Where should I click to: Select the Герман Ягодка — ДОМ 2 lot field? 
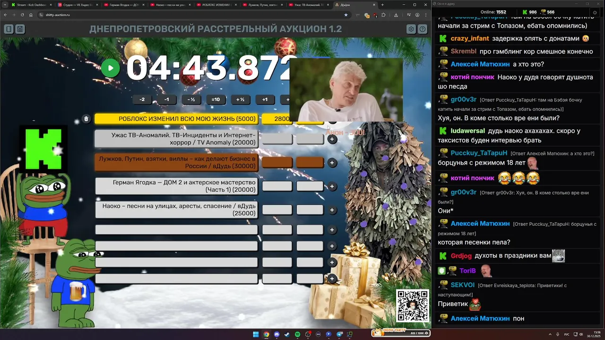(176, 186)
